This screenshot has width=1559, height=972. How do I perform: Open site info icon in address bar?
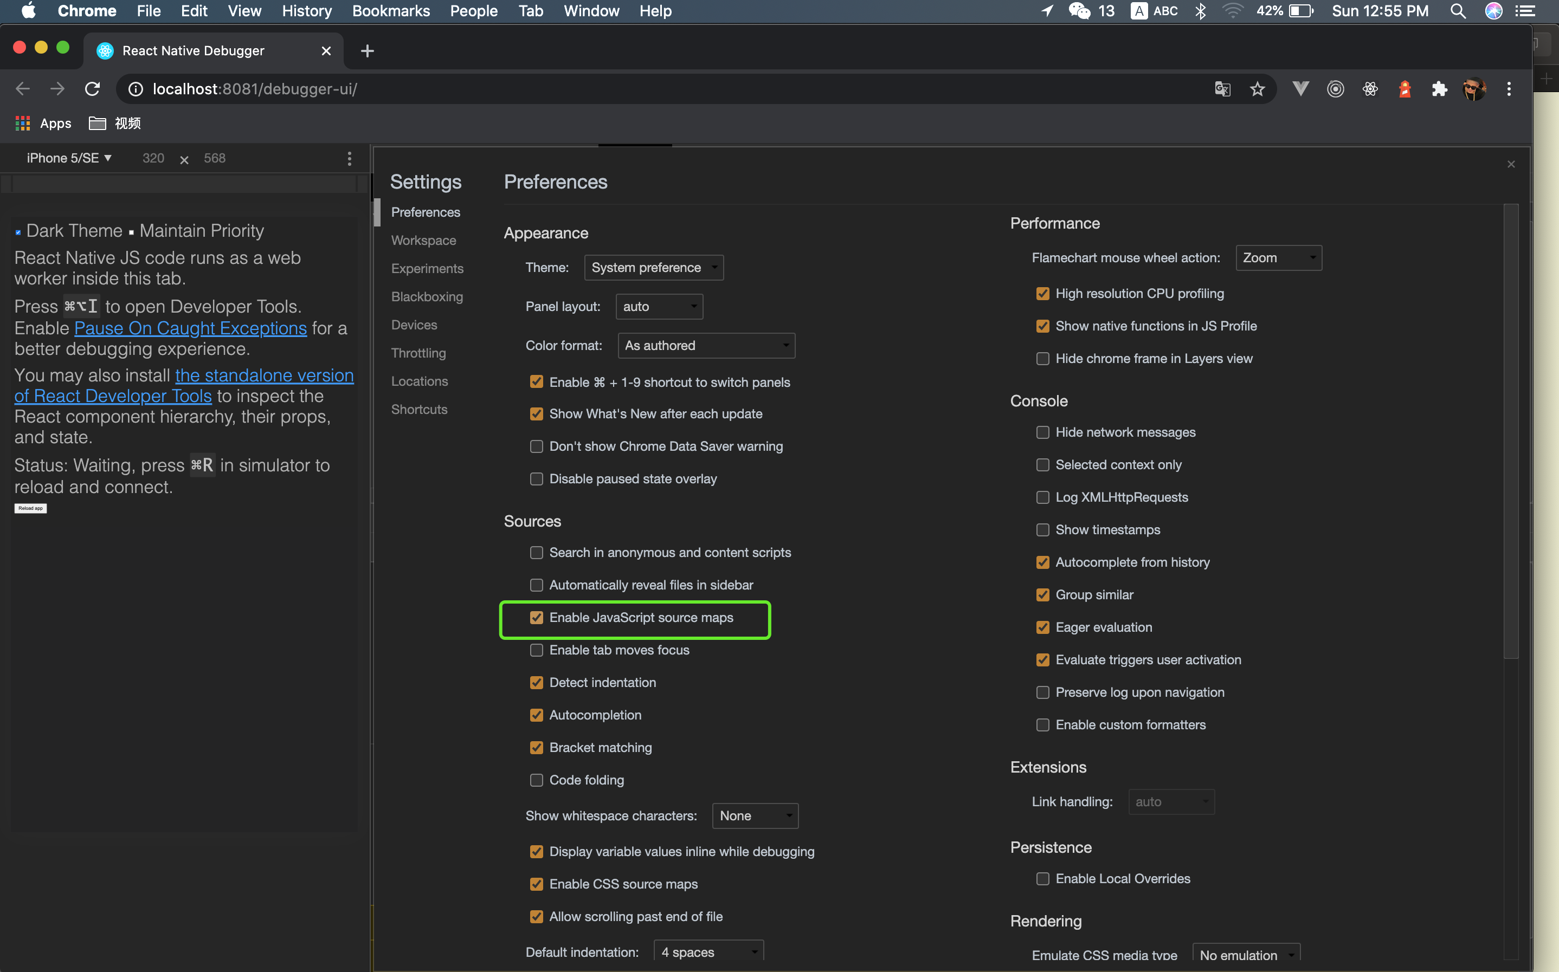pyautogui.click(x=136, y=89)
